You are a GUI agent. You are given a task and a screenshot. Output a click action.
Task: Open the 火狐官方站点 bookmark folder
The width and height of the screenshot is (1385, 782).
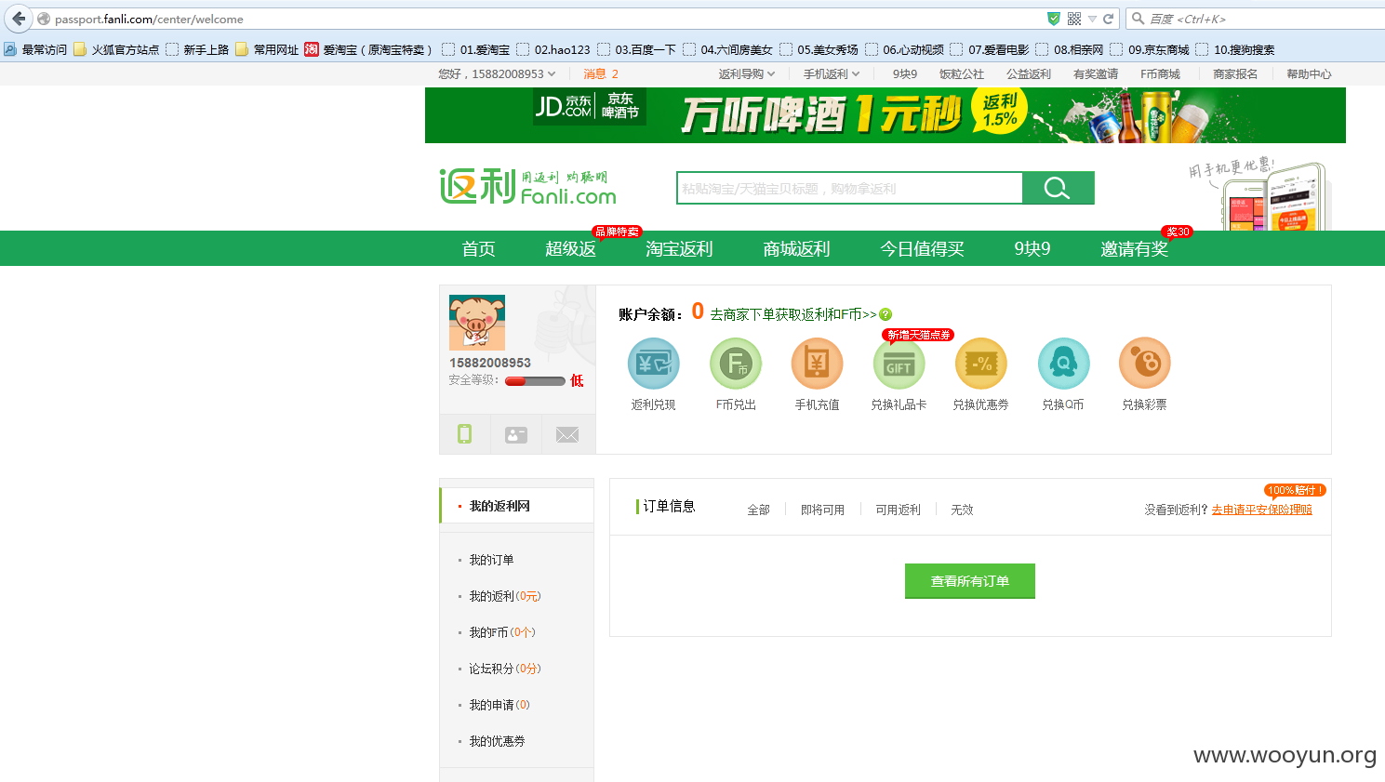coord(116,49)
